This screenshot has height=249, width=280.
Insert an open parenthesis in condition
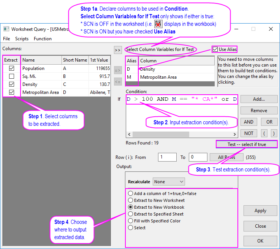coord(264,133)
